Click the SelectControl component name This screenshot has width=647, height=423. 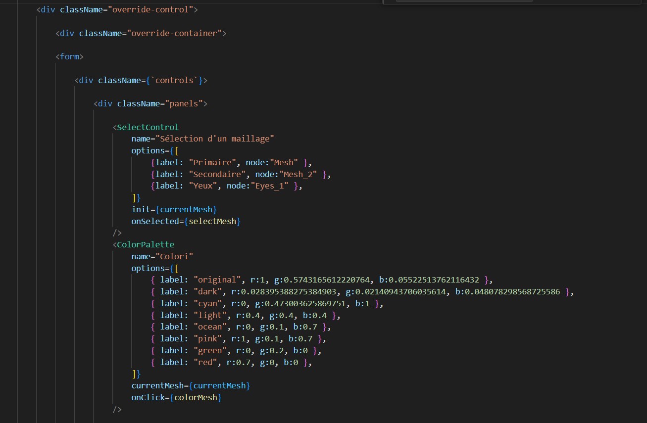[148, 127]
